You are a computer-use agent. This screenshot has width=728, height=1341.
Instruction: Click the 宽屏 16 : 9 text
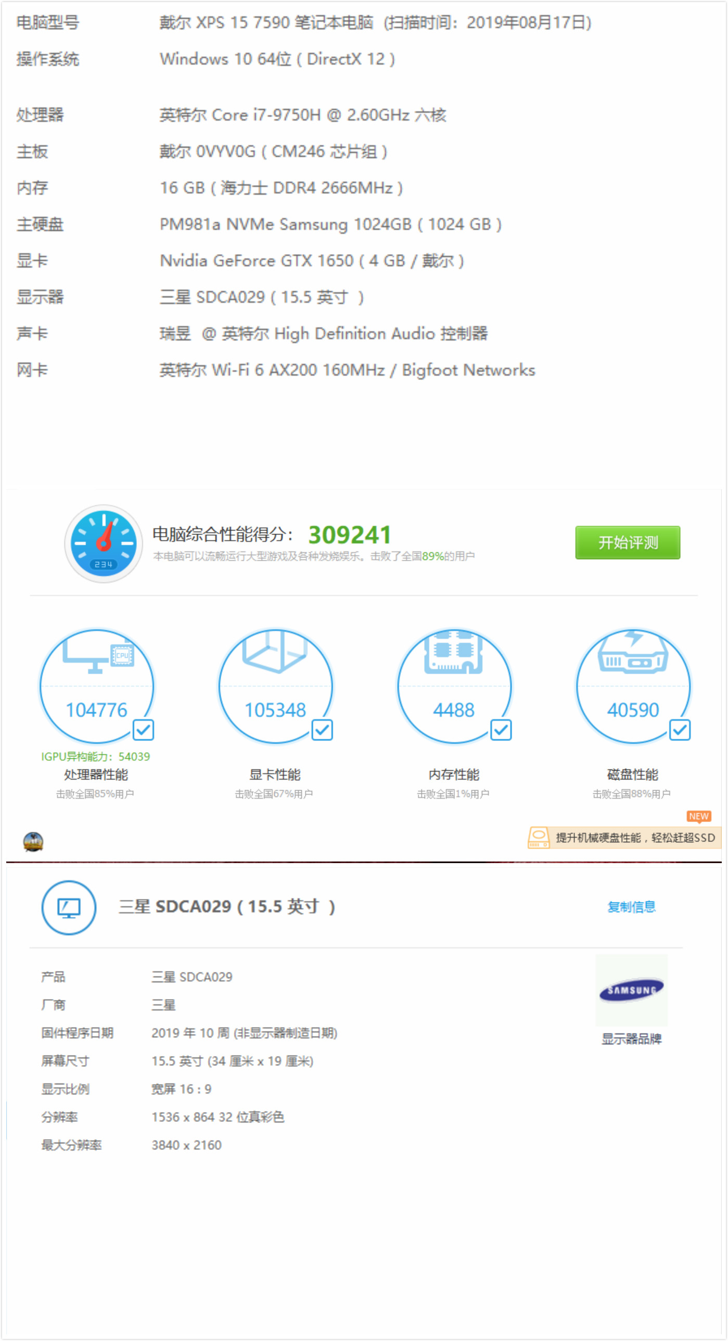click(182, 1089)
